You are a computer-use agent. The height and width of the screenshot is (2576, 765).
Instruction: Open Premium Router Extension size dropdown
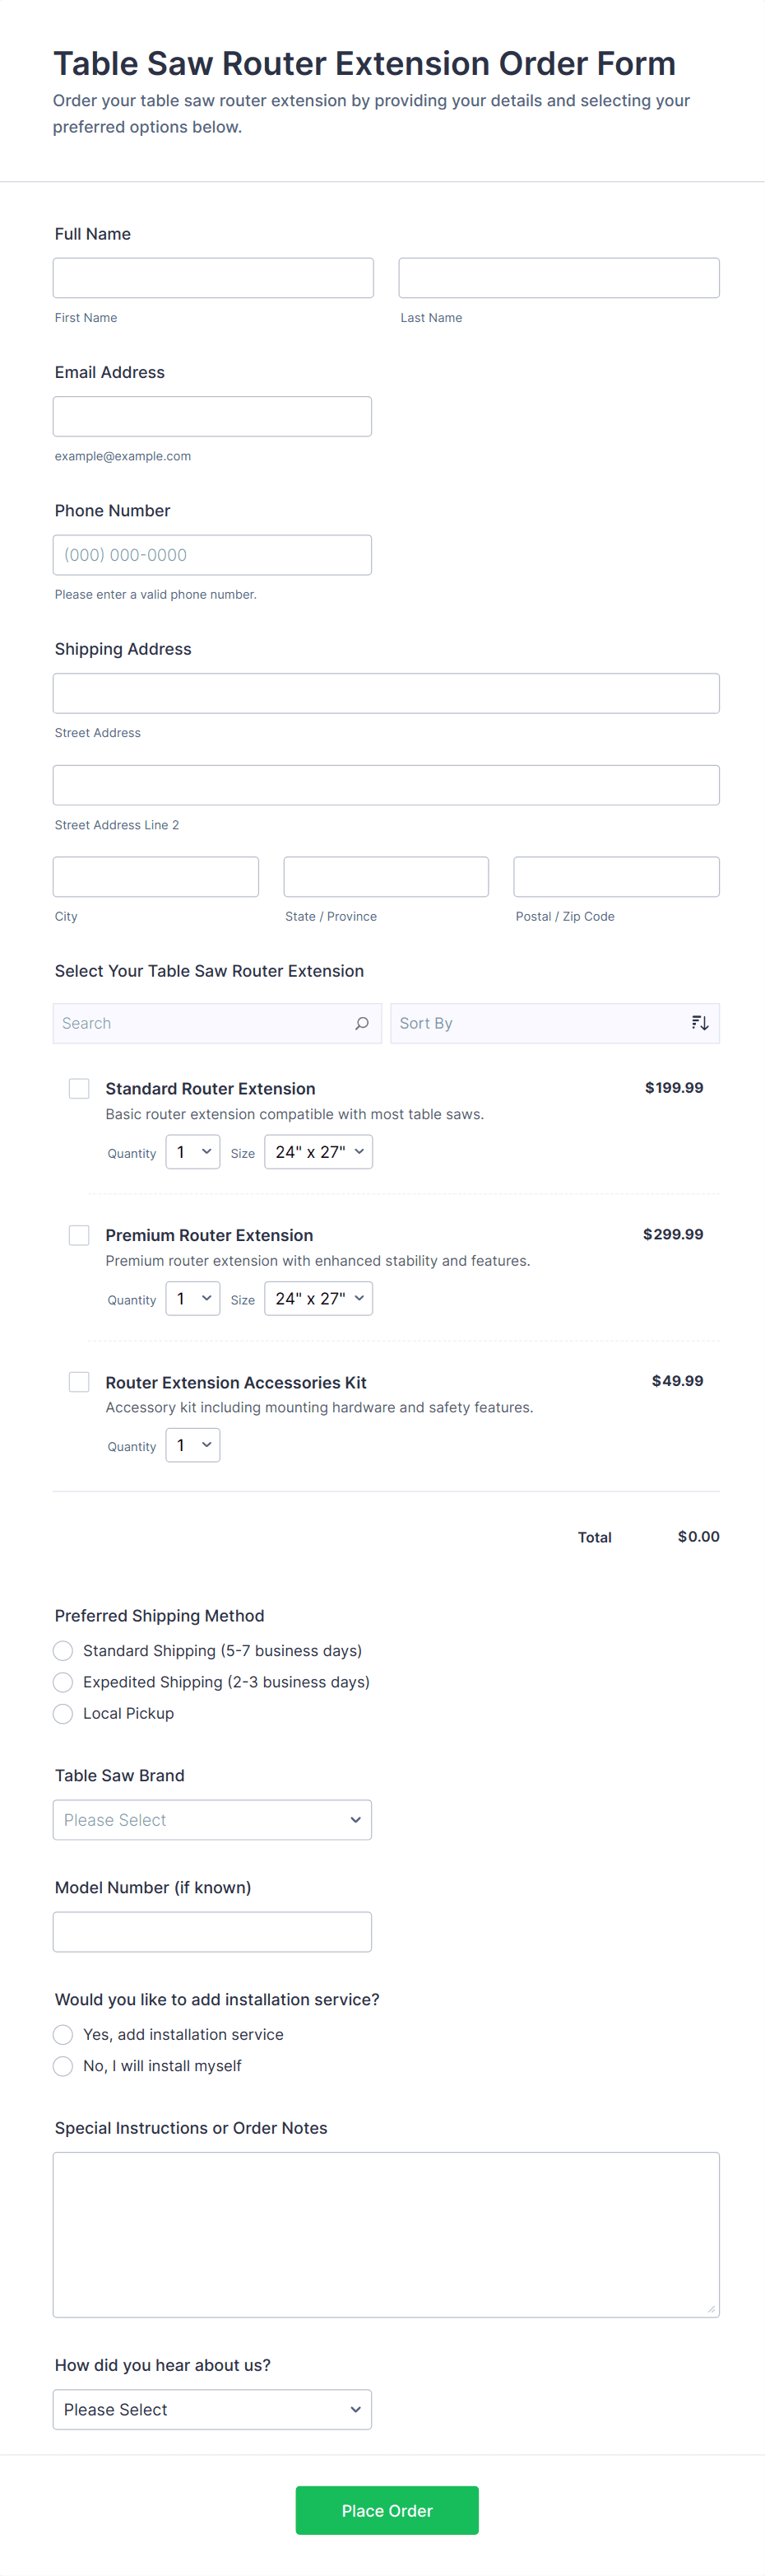[x=318, y=1299]
